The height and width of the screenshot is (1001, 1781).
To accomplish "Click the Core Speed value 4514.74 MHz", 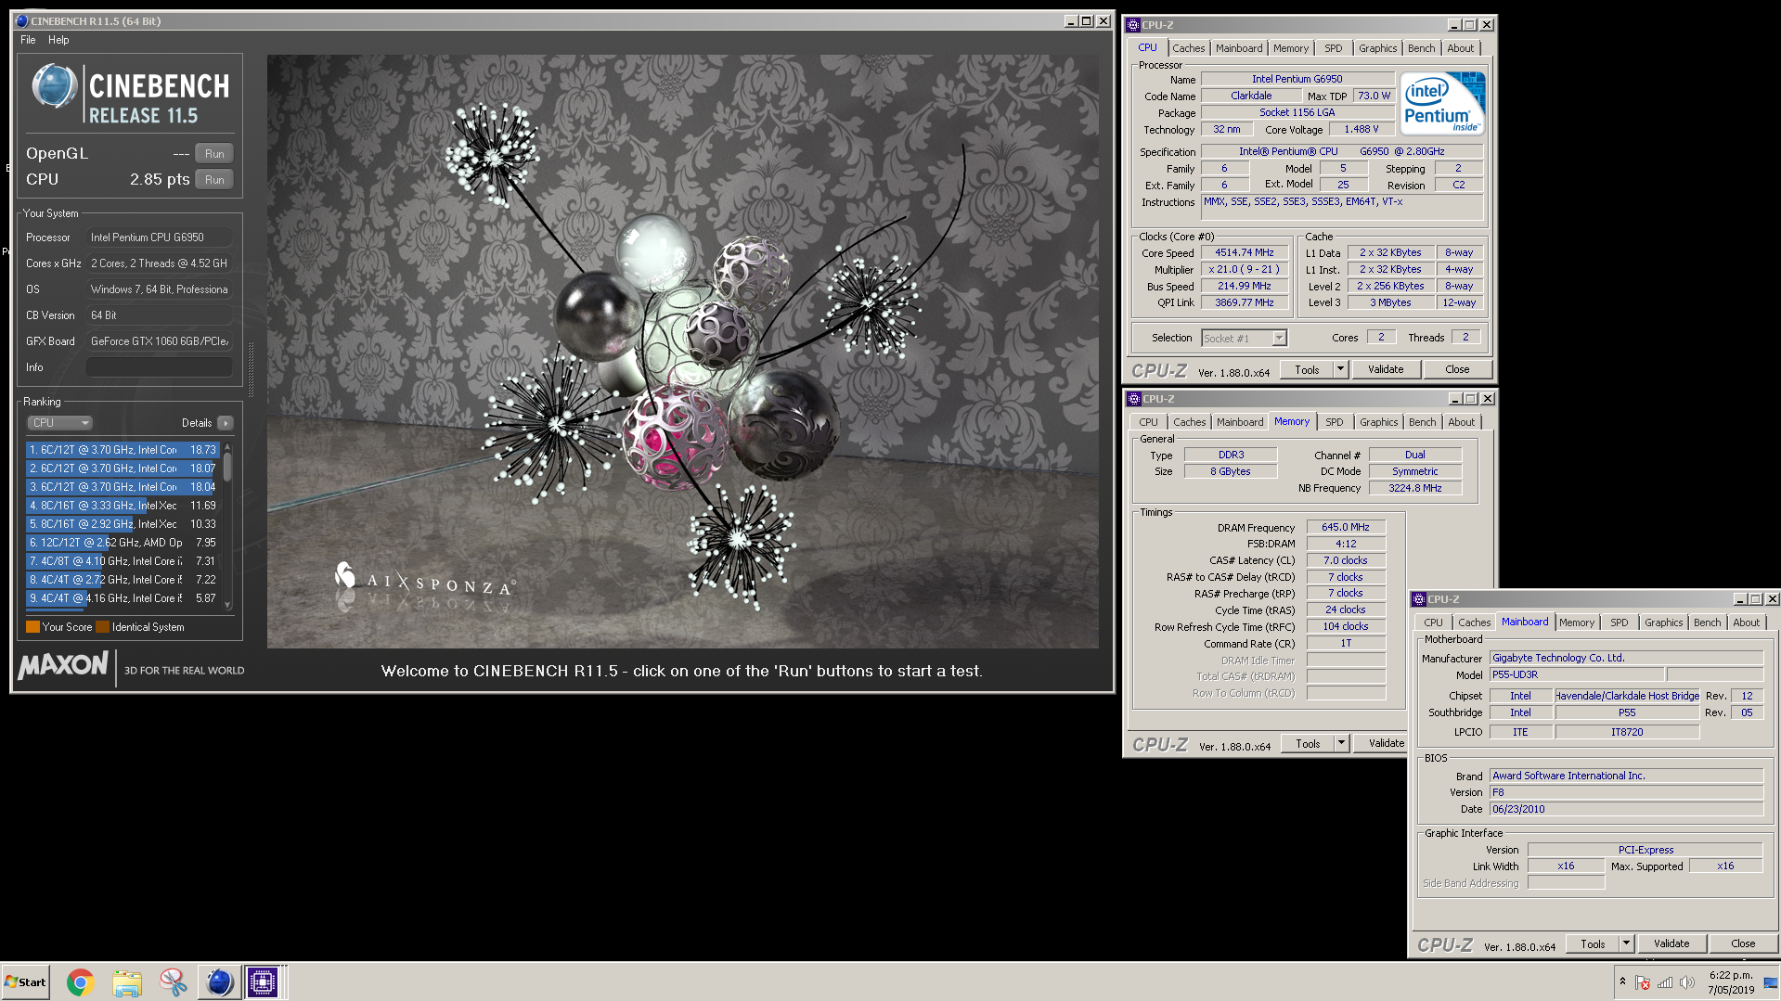I will 1245,253.
